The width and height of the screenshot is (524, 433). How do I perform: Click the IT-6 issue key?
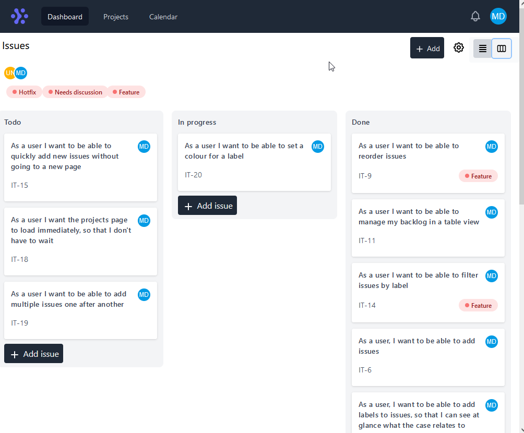[365, 370]
